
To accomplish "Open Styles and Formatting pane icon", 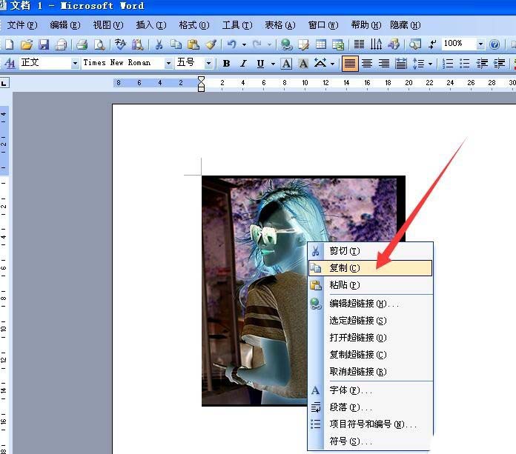I will (10, 63).
